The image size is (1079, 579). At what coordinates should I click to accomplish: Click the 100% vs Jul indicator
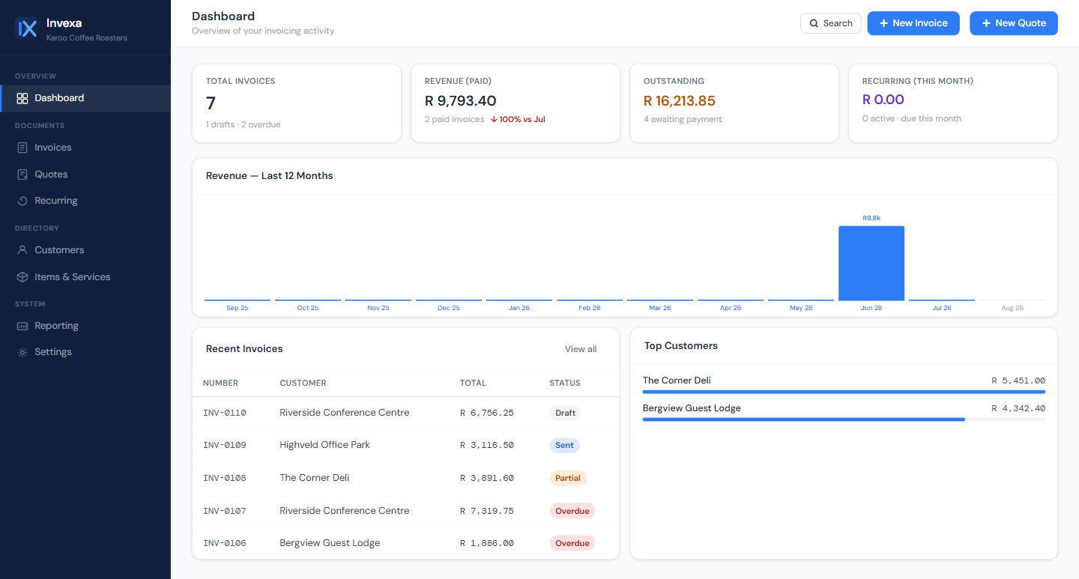518,119
